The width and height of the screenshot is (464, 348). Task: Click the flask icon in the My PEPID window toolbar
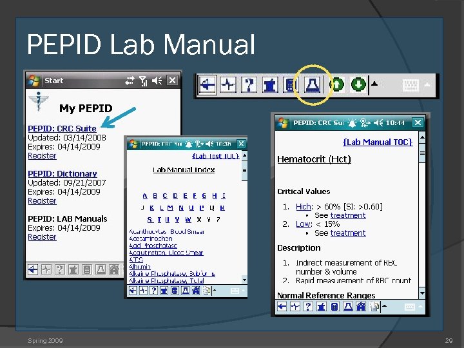click(101, 269)
